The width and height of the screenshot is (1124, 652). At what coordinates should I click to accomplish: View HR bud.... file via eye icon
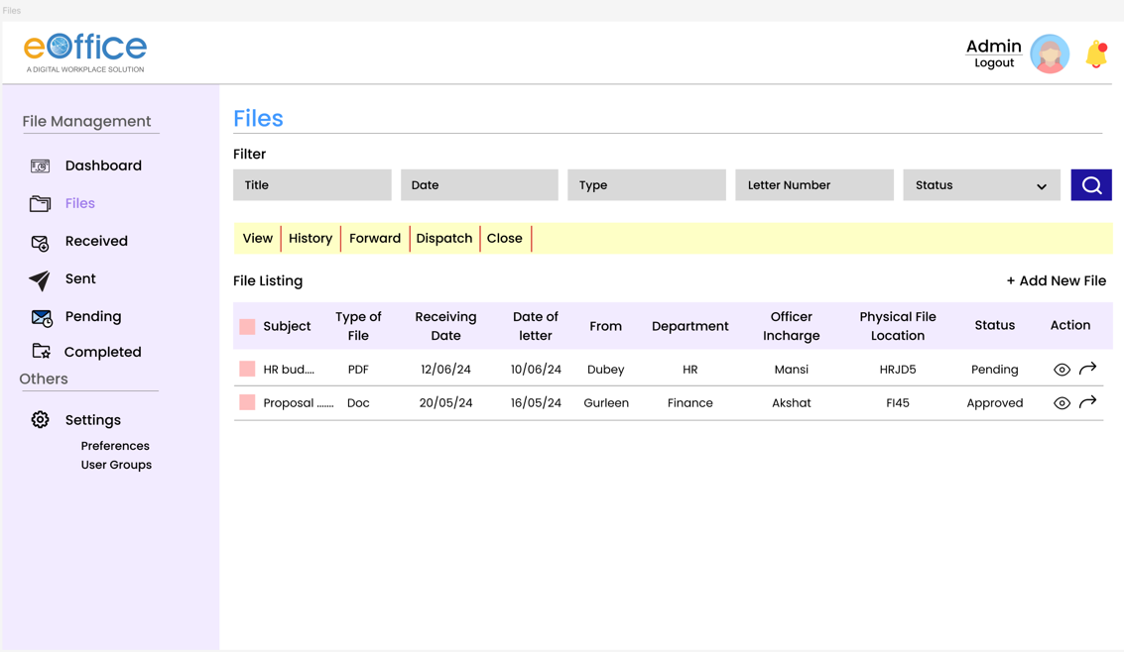1062,370
